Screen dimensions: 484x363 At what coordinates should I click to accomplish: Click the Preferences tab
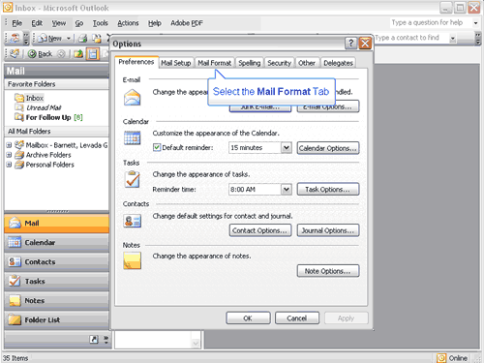pos(136,62)
